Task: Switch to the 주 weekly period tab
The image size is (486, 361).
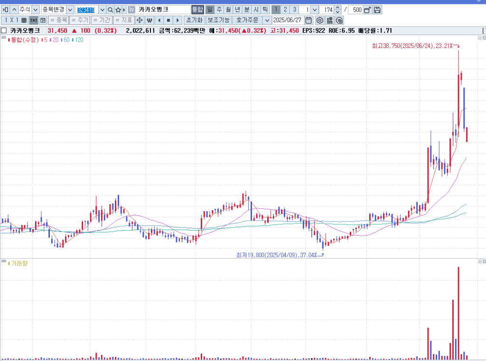Action: (219, 9)
